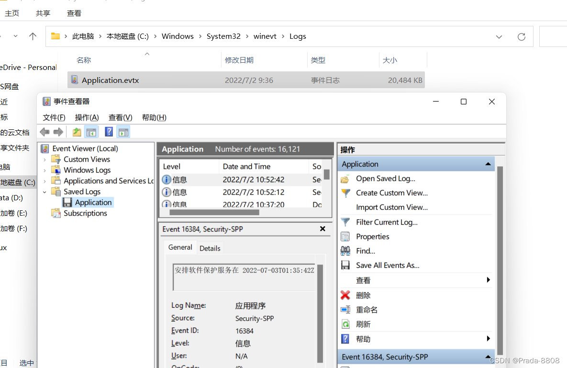
Task: Click Filter Current Log... action
Action: pyautogui.click(x=387, y=222)
